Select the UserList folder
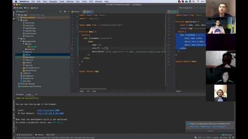 pos(30,49)
